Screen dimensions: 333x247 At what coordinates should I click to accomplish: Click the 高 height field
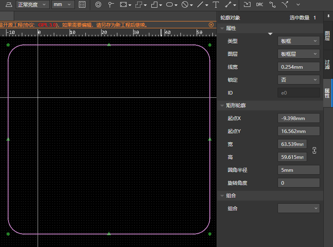(292, 157)
